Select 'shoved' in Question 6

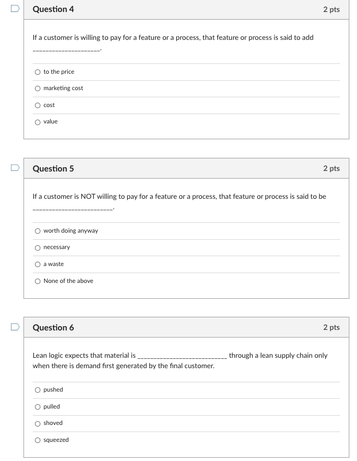pyautogui.click(x=38, y=423)
